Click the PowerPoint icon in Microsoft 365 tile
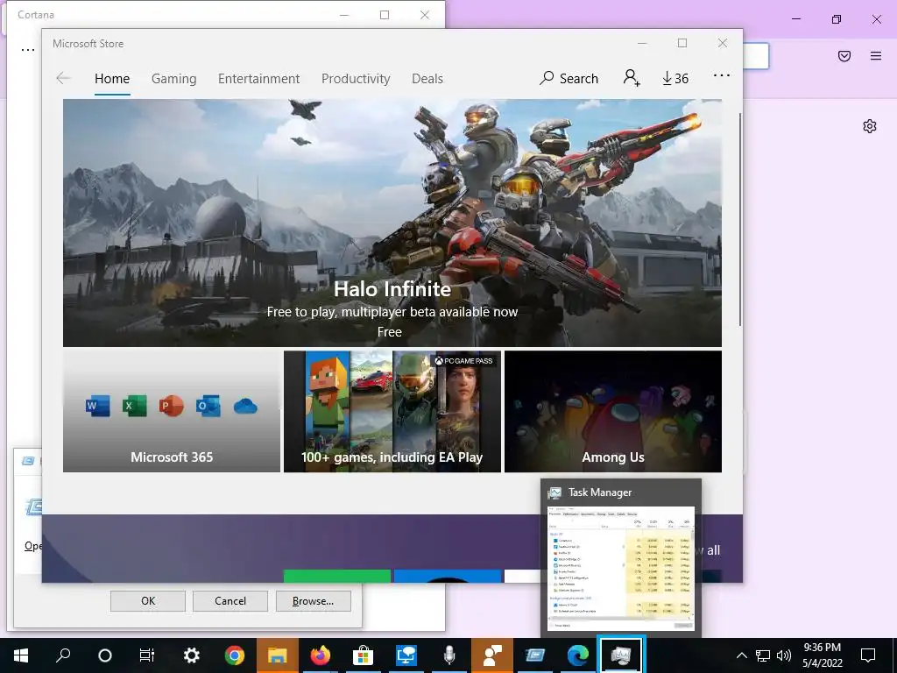 (x=171, y=407)
